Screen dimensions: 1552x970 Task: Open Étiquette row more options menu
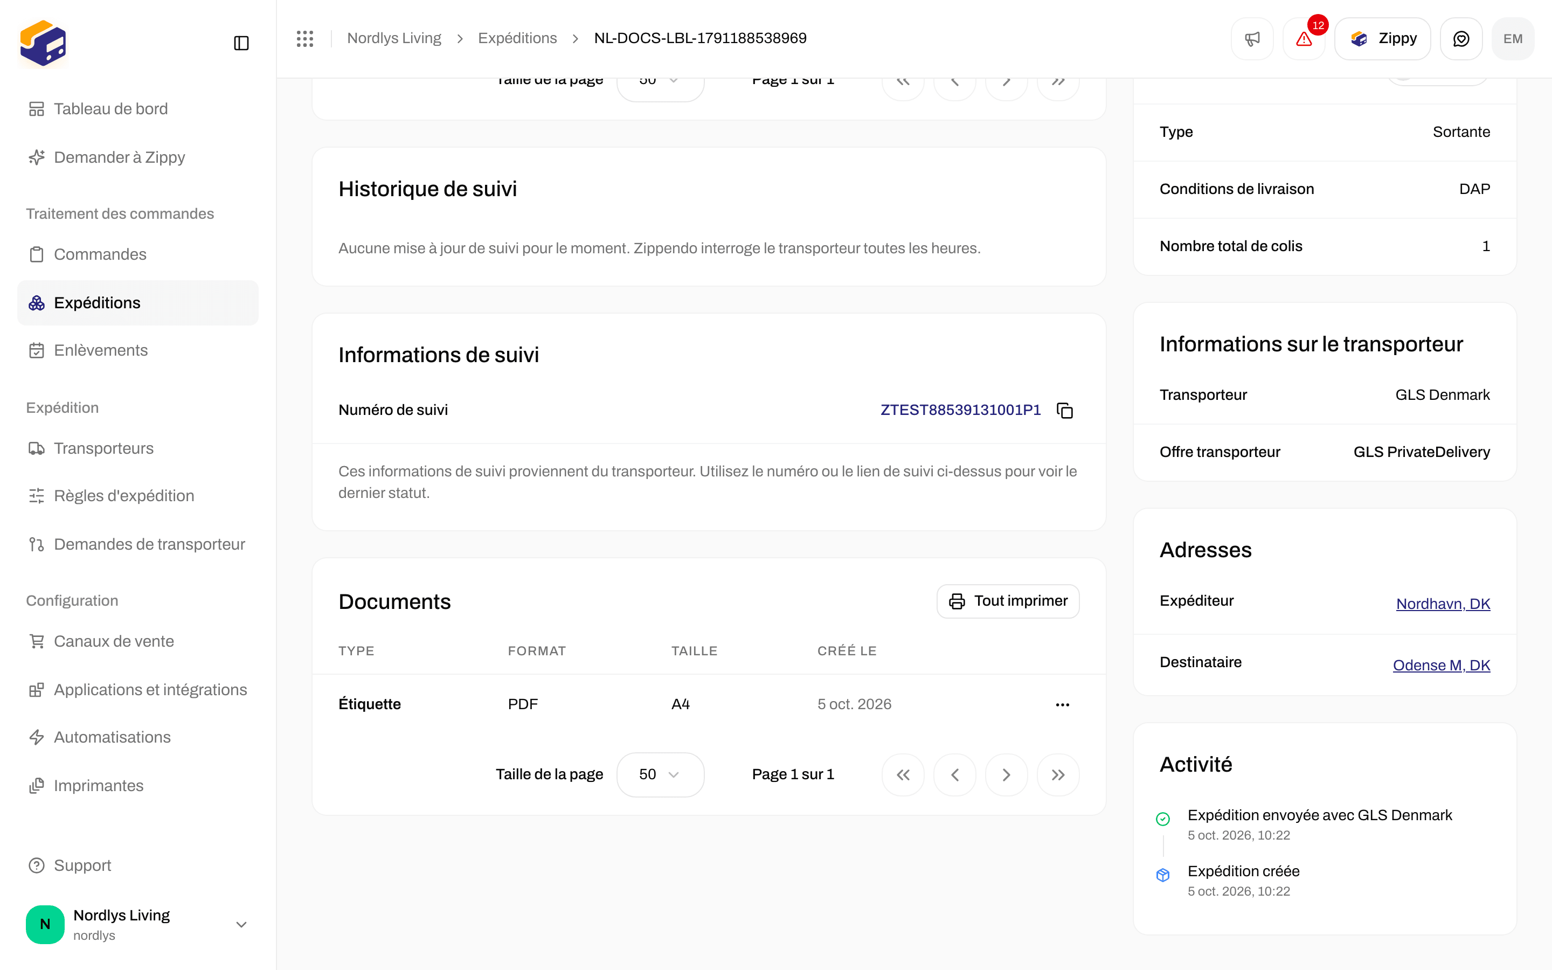(x=1063, y=704)
